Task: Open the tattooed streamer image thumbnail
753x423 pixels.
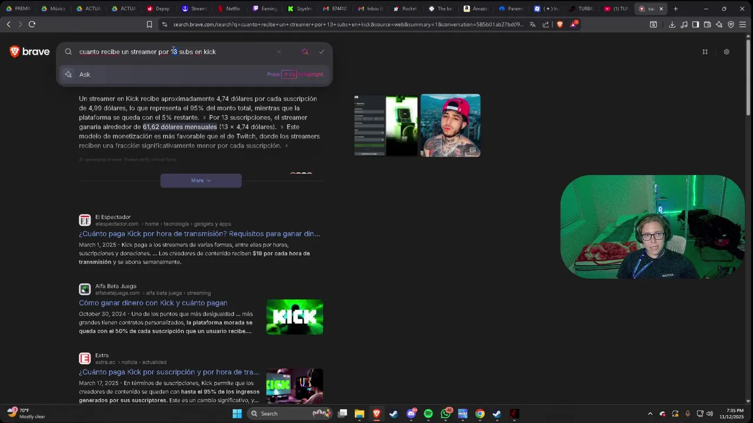Action: 450,125
